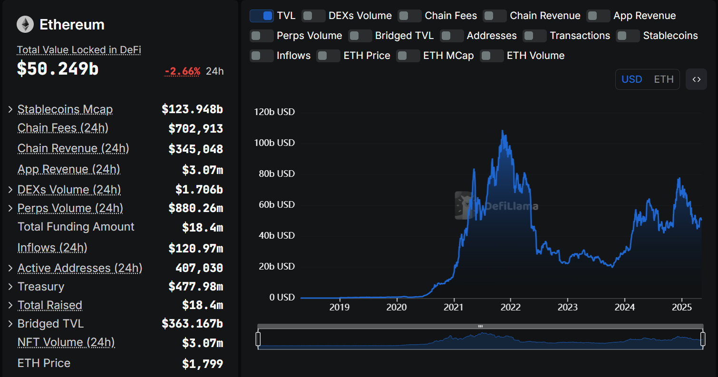Image resolution: width=718 pixels, height=377 pixels.
Task: Enable the DEXs Volume toggle
Action: [313, 16]
